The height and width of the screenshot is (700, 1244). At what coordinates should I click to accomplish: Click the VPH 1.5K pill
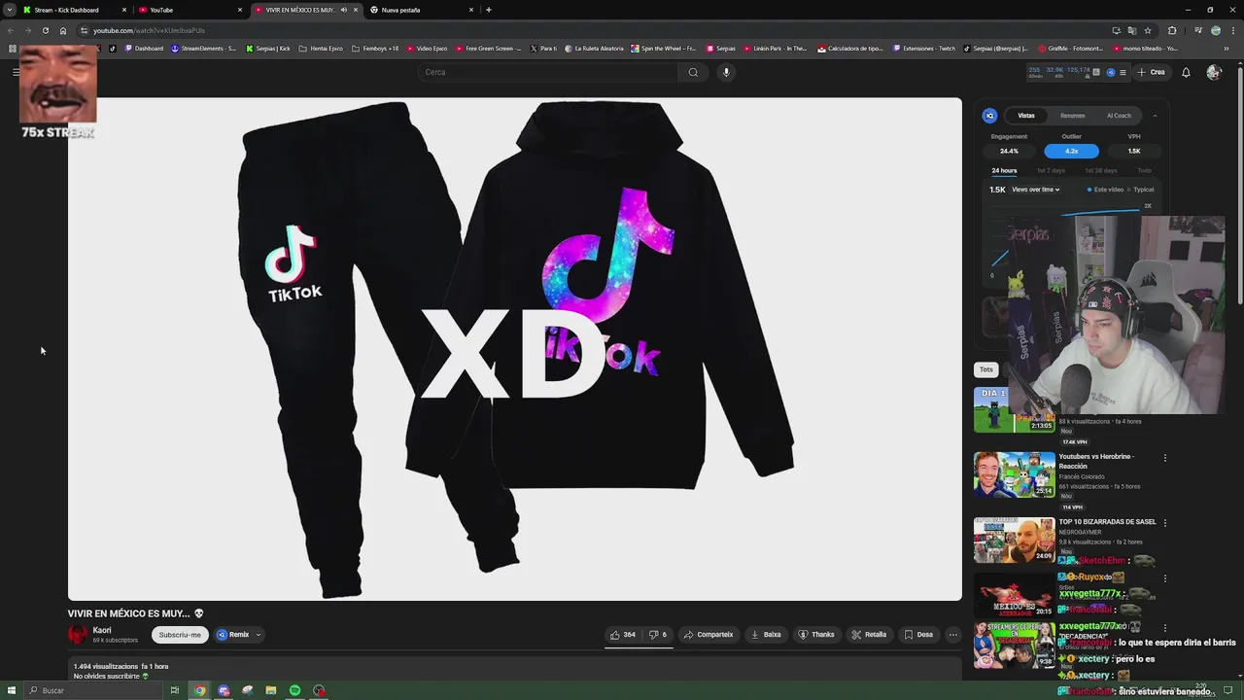tap(1133, 151)
